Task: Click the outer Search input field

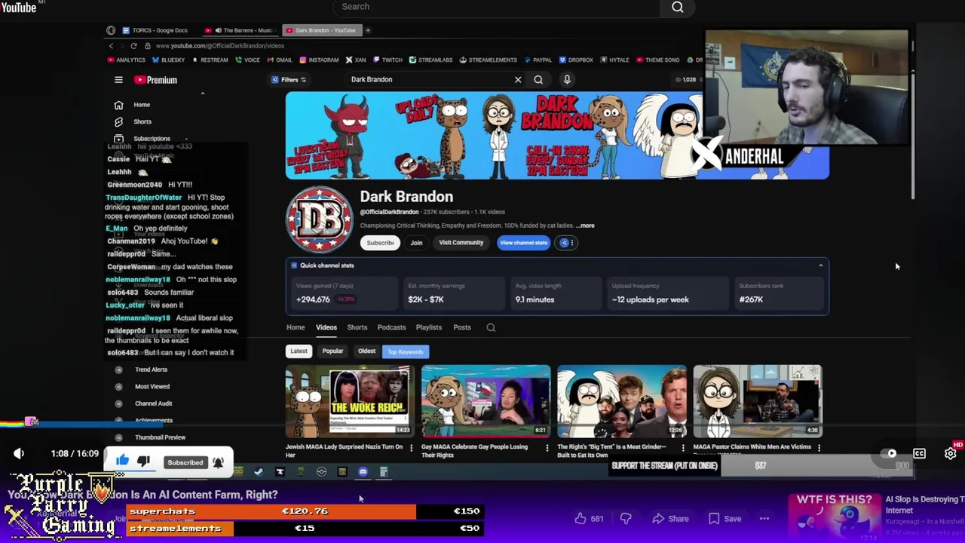Action: click(x=495, y=8)
